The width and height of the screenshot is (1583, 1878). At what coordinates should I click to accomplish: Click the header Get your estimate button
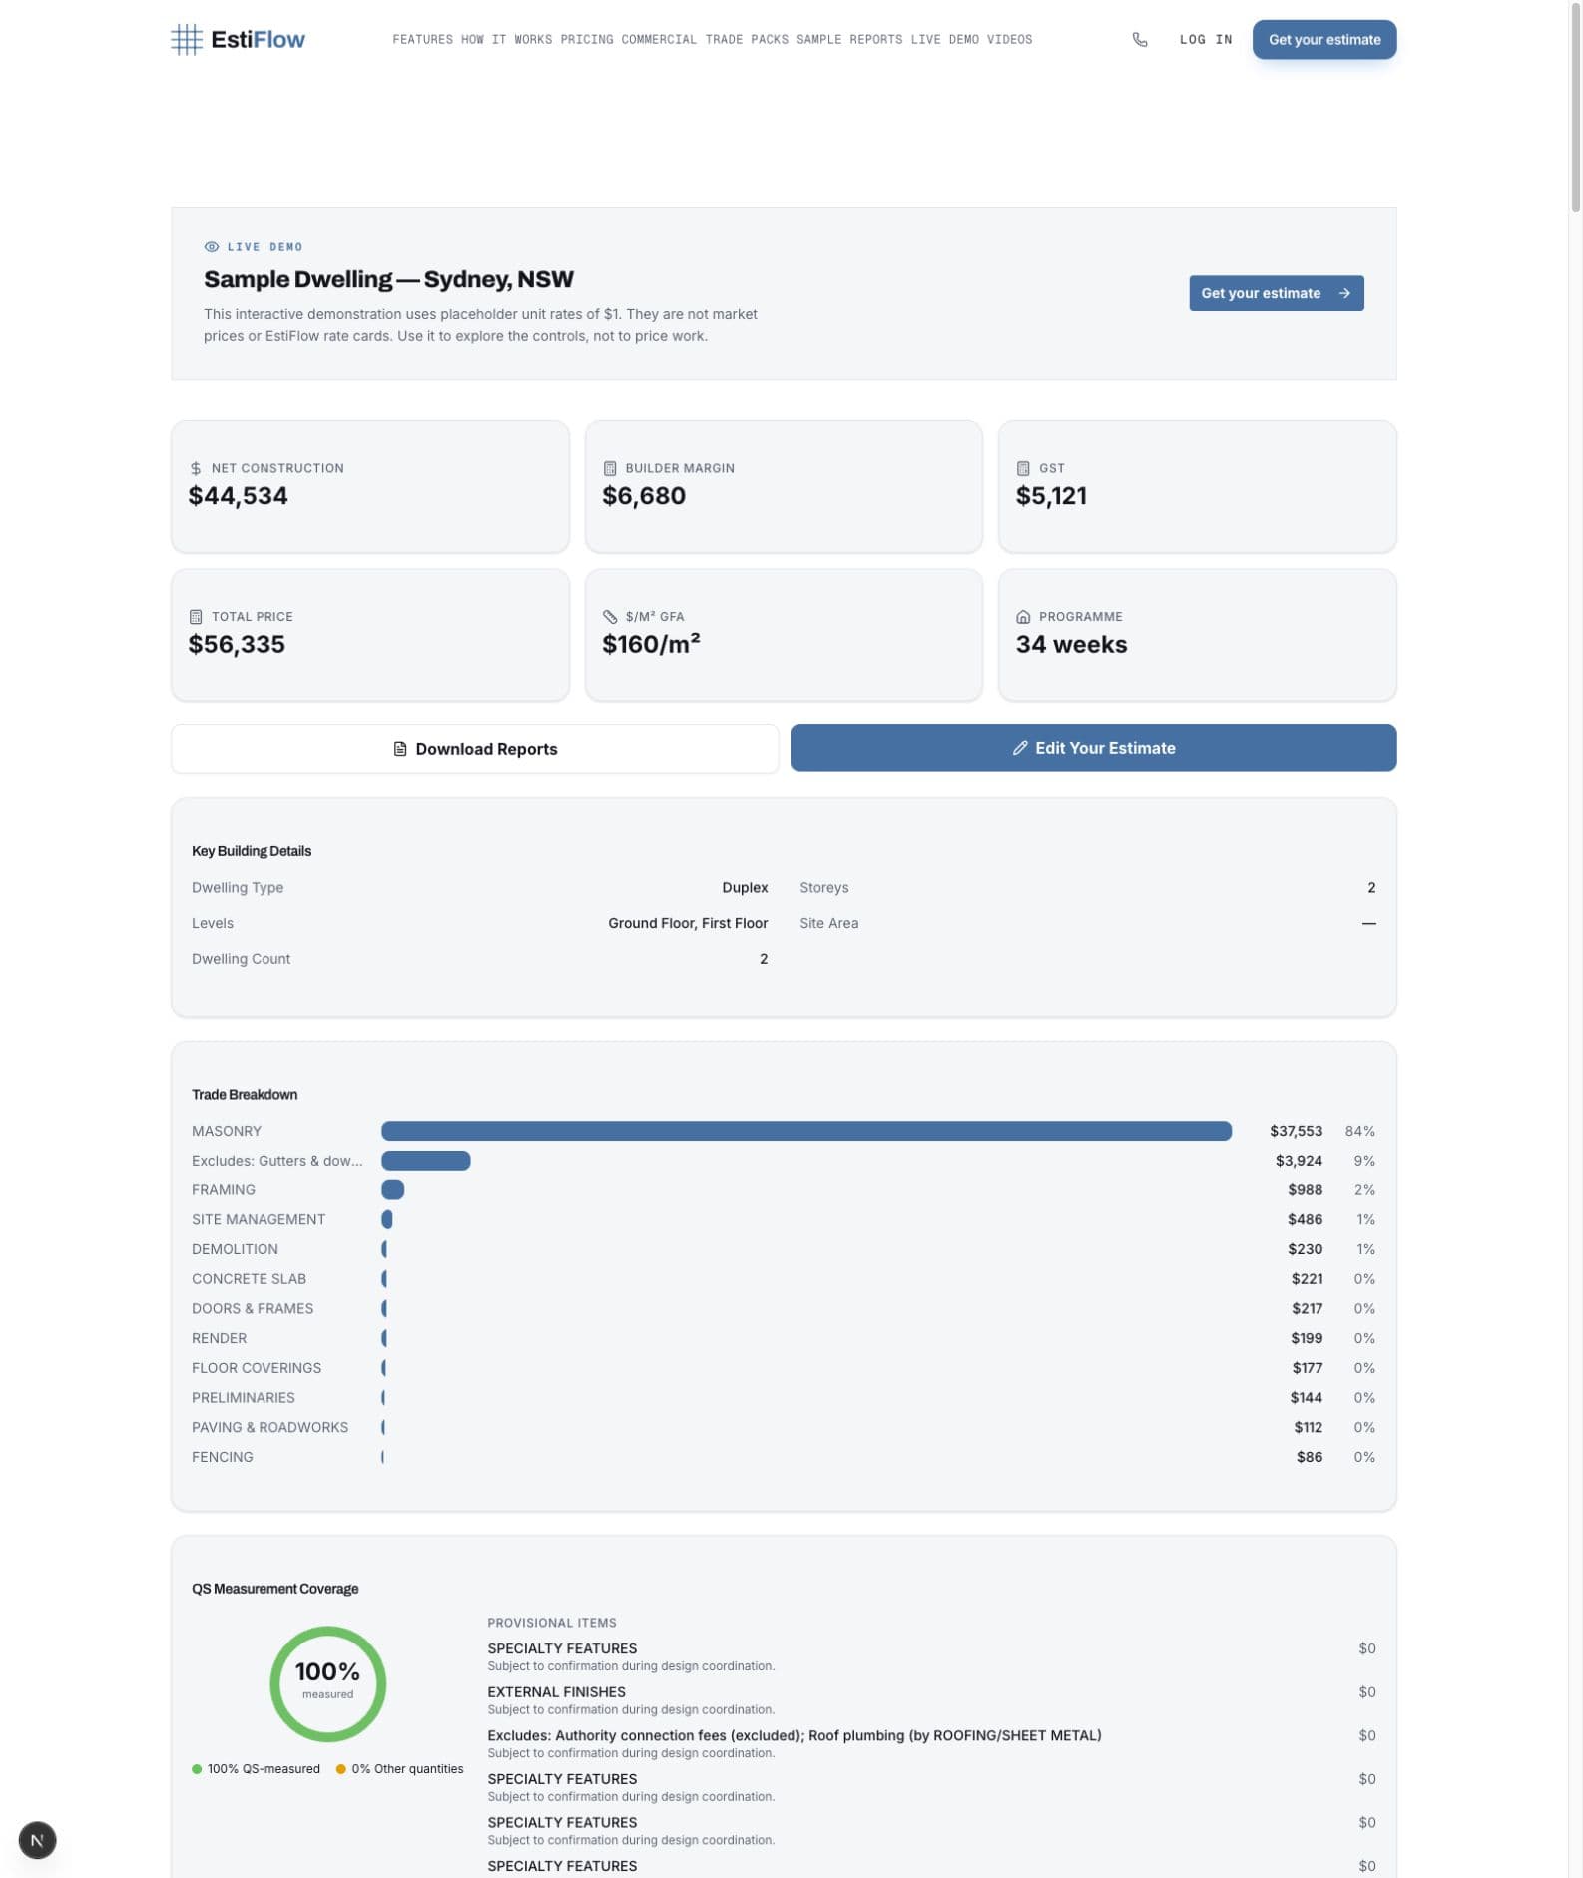click(x=1324, y=40)
